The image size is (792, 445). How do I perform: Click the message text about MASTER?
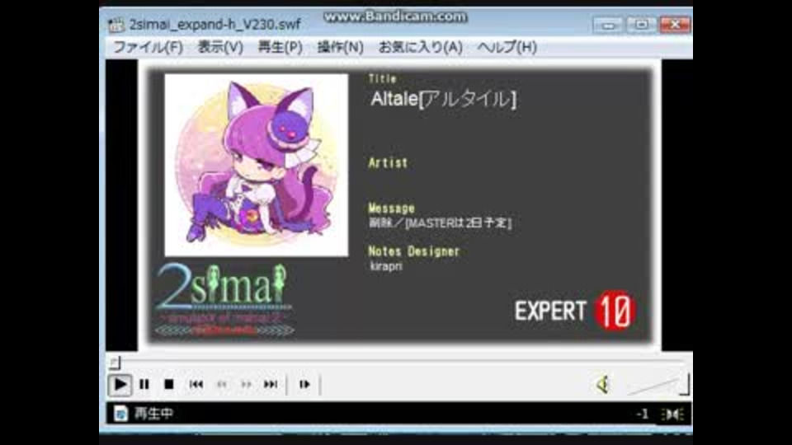click(440, 222)
